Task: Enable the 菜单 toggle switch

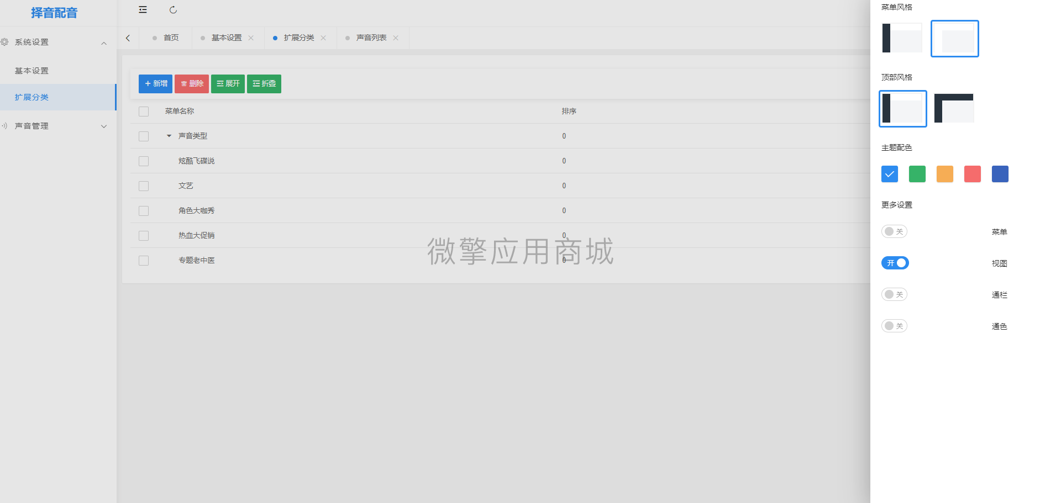Action: (894, 231)
